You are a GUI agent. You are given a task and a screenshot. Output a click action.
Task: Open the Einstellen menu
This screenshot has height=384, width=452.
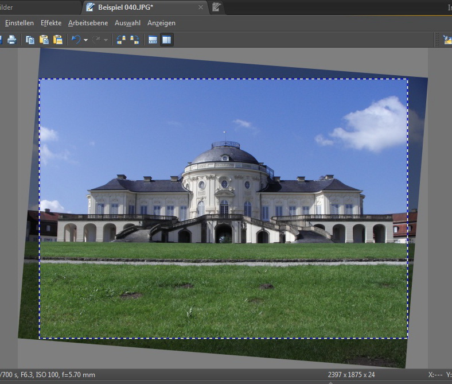pos(19,23)
